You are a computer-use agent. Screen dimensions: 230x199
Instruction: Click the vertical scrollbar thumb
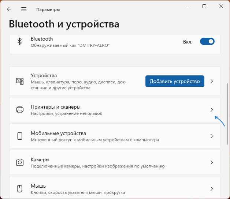228,114
